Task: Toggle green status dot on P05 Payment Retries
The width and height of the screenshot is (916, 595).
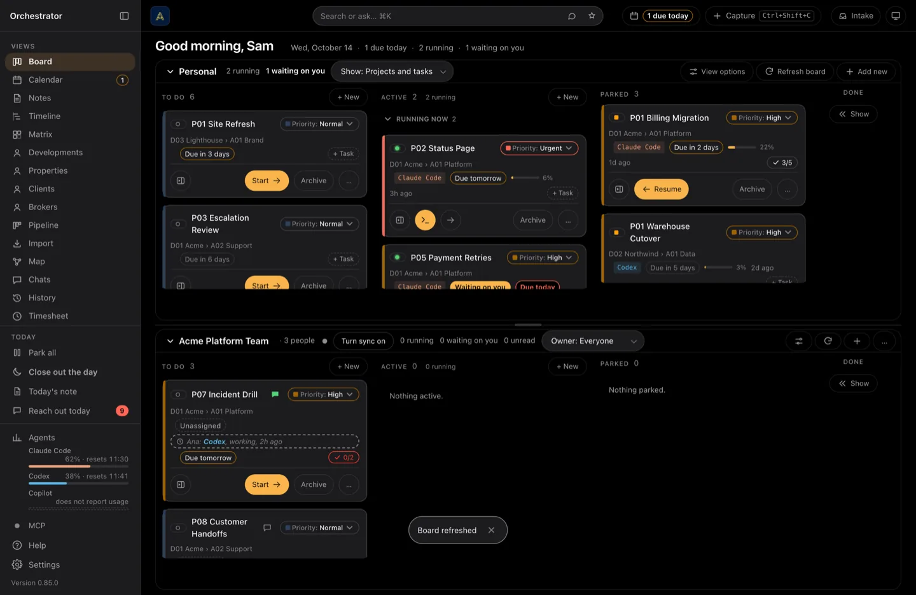Action: coord(397,258)
